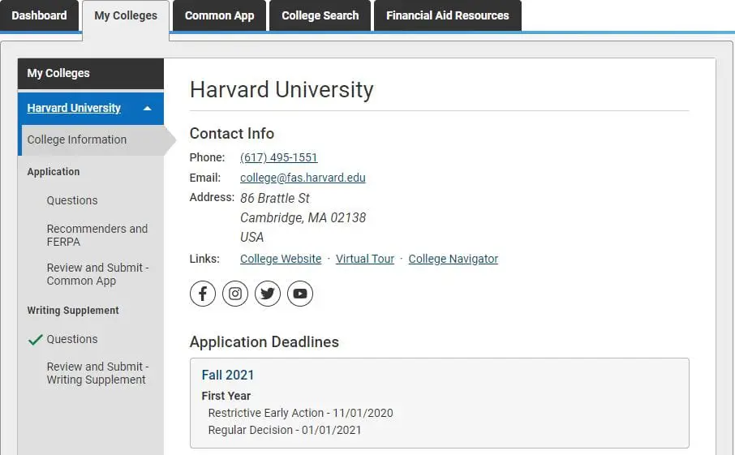
Task: Open Harvard's Facebook page icon
Action: (203, 294)
